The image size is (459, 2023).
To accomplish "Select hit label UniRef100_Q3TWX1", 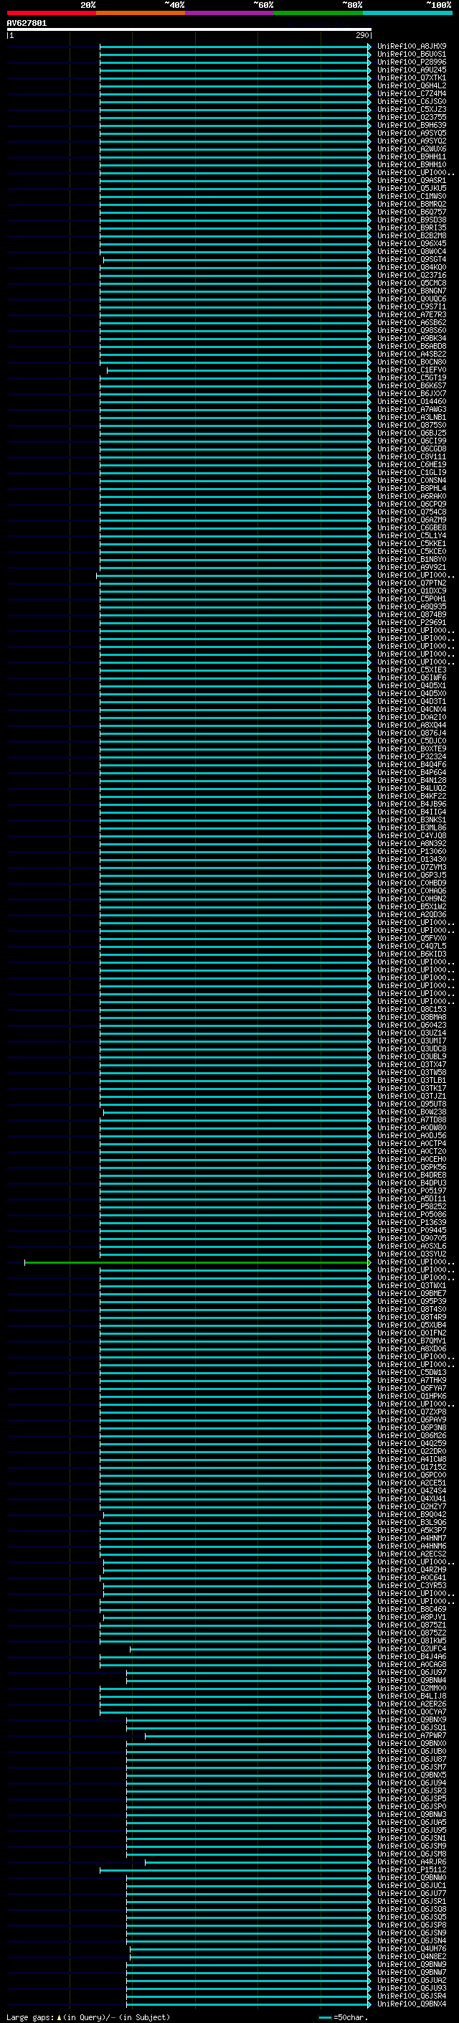I will click(x=412, y=1285).
